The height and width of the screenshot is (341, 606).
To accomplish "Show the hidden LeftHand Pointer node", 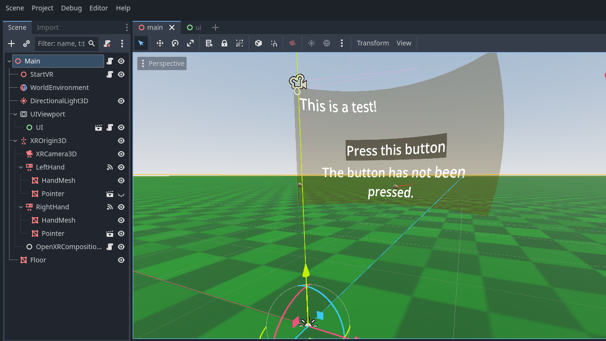I will [121, 194].
